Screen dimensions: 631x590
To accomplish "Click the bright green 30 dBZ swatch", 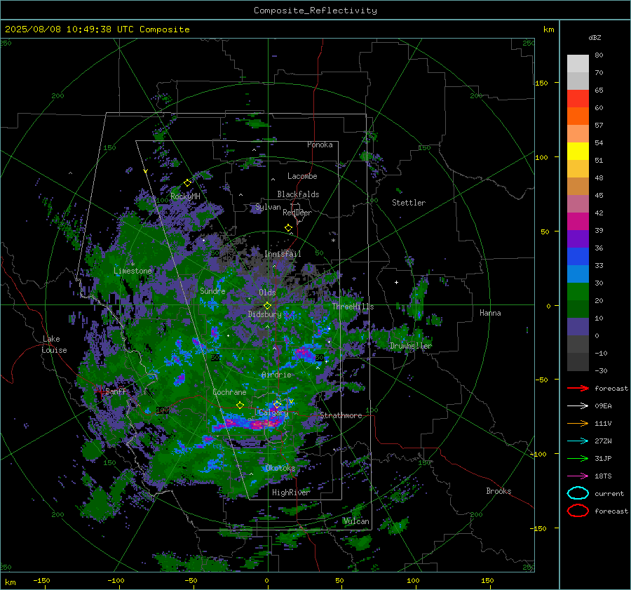I will [x=578, y=292].
